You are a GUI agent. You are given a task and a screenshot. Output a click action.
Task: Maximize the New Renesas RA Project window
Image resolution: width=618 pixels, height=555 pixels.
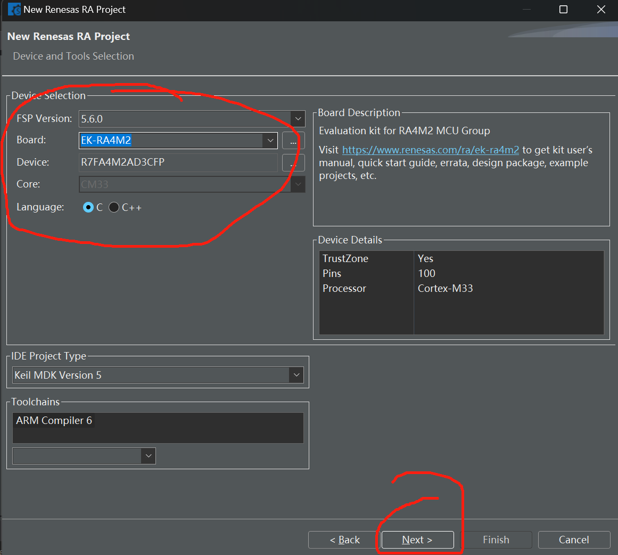[x=564, y=10]
